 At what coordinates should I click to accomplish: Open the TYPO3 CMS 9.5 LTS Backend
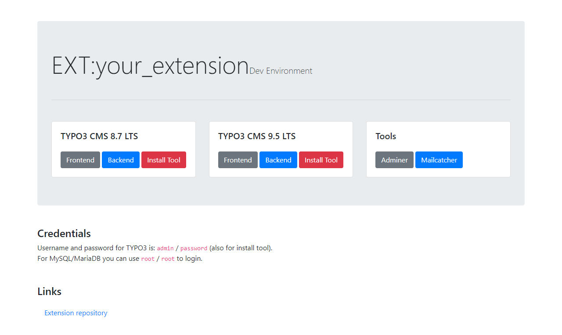[x=278, y=160]
